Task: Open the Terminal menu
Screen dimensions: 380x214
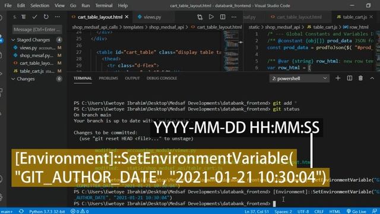Action: (x=104, y=5)
